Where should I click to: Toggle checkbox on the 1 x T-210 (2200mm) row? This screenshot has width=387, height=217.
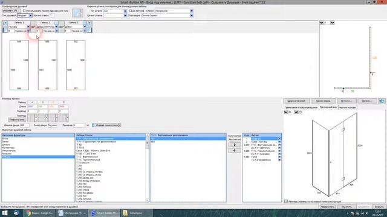coord(279,160)
